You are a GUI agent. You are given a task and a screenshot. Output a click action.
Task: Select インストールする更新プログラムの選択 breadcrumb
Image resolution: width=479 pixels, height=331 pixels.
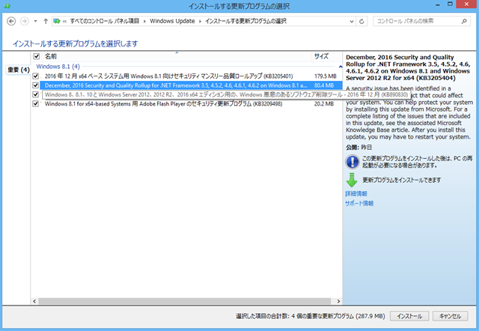point(245,21)
